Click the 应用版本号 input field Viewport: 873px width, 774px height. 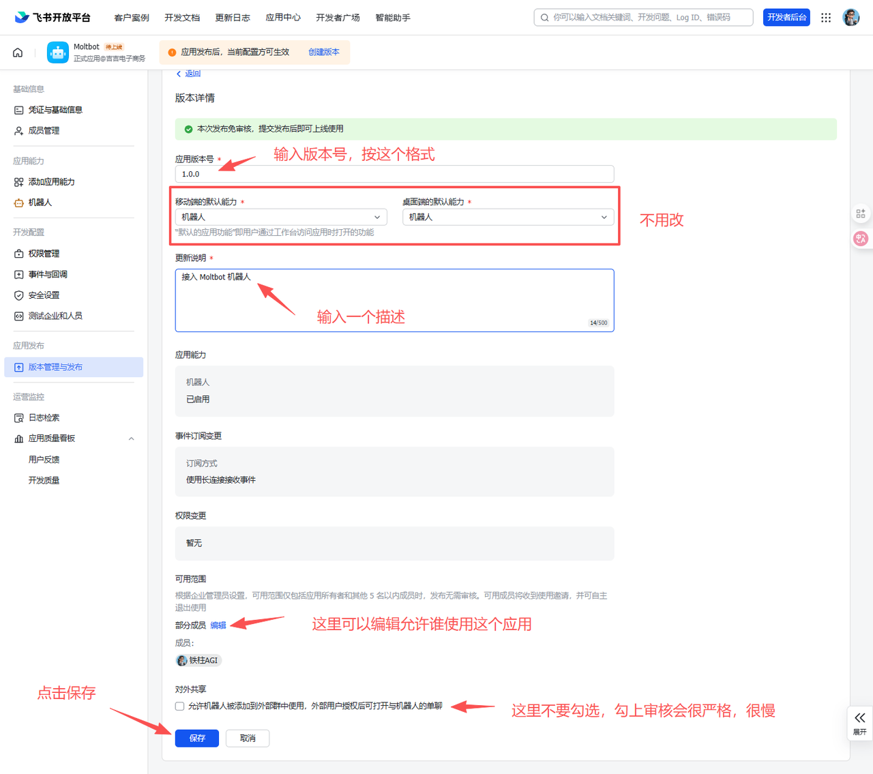[x=394, y=174]
